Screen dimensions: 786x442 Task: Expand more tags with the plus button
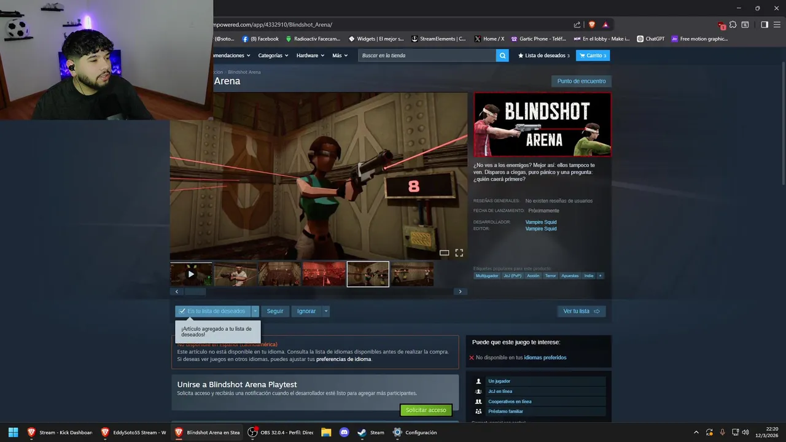(601, 276)
